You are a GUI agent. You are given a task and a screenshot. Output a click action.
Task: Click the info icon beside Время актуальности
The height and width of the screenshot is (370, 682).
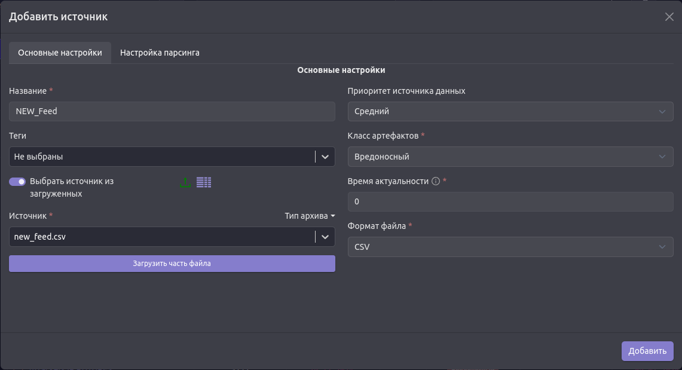pyautogui.click(x=436, y=181)
